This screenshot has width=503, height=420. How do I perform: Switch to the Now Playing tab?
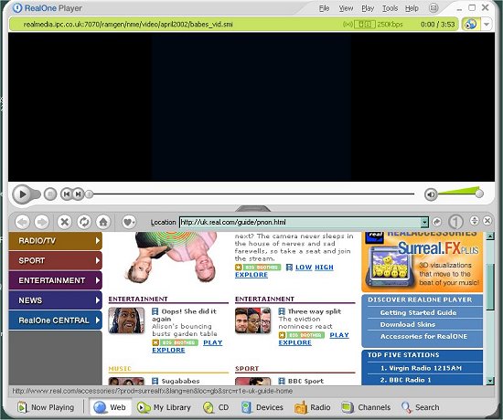tap(46, 407)
